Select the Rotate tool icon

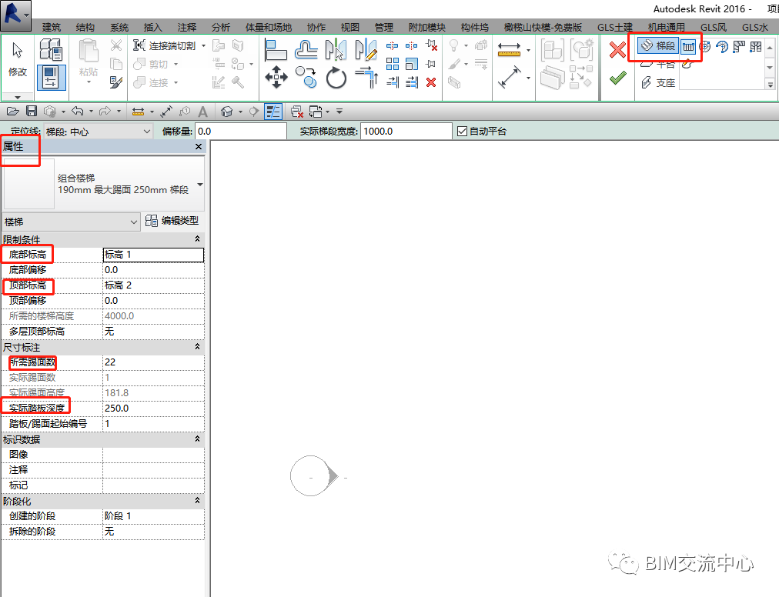pyautogui.click(x=336, y=78)
